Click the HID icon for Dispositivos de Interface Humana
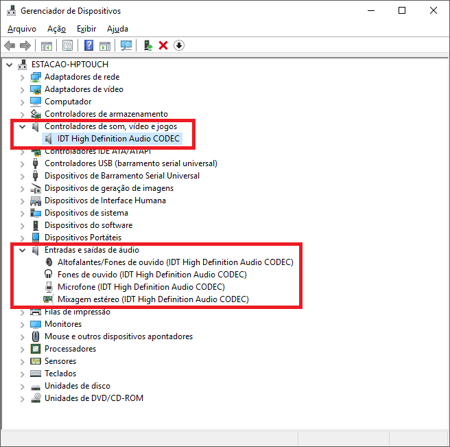The width and height of the screenshot is (450, 447). coord(36,200)
